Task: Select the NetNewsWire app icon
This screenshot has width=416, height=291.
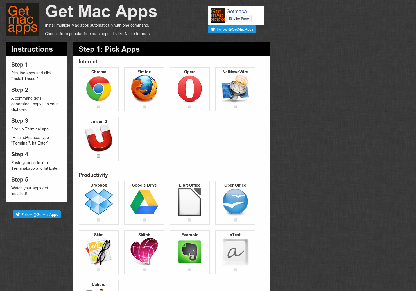Action: click(x=235, y=89)
